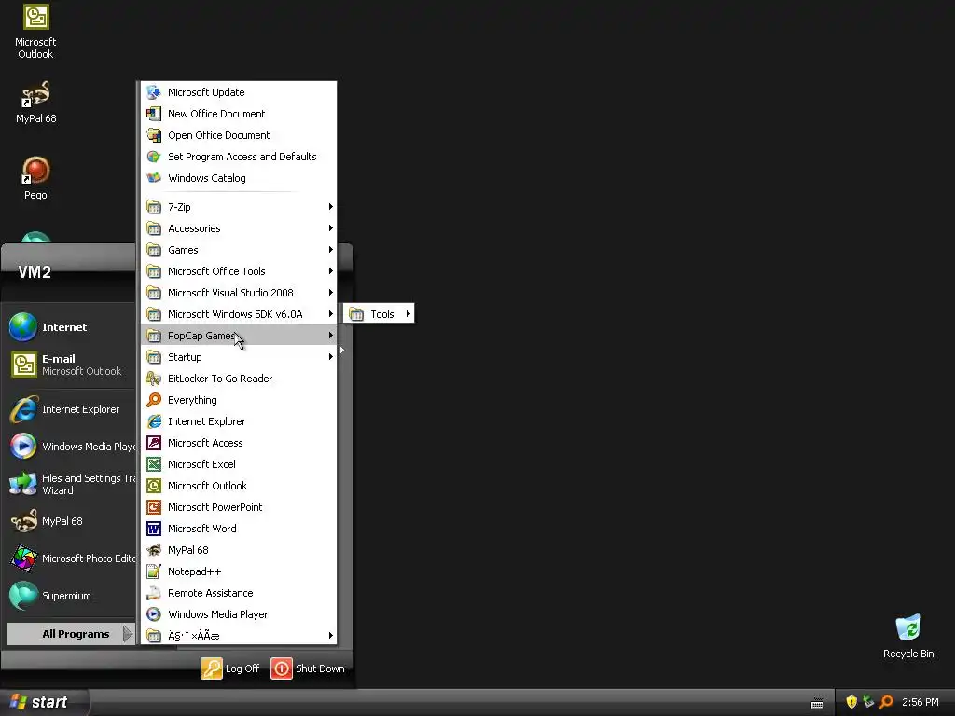Open Internet Explorer from the All Programs list
This screenshot has height=716, width=955.
[x=238, y=421]
